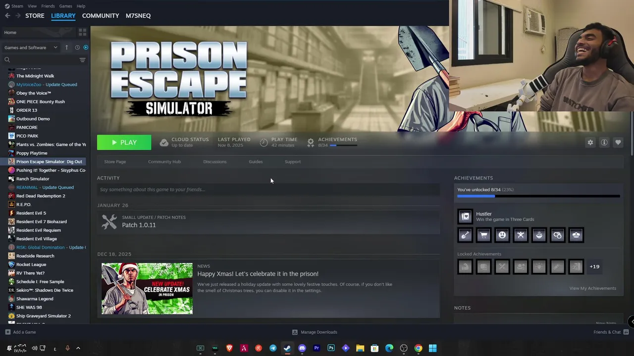The image size is (634, 356).
Task: Open Friends & Chat
Action: [x=611, y=332]
